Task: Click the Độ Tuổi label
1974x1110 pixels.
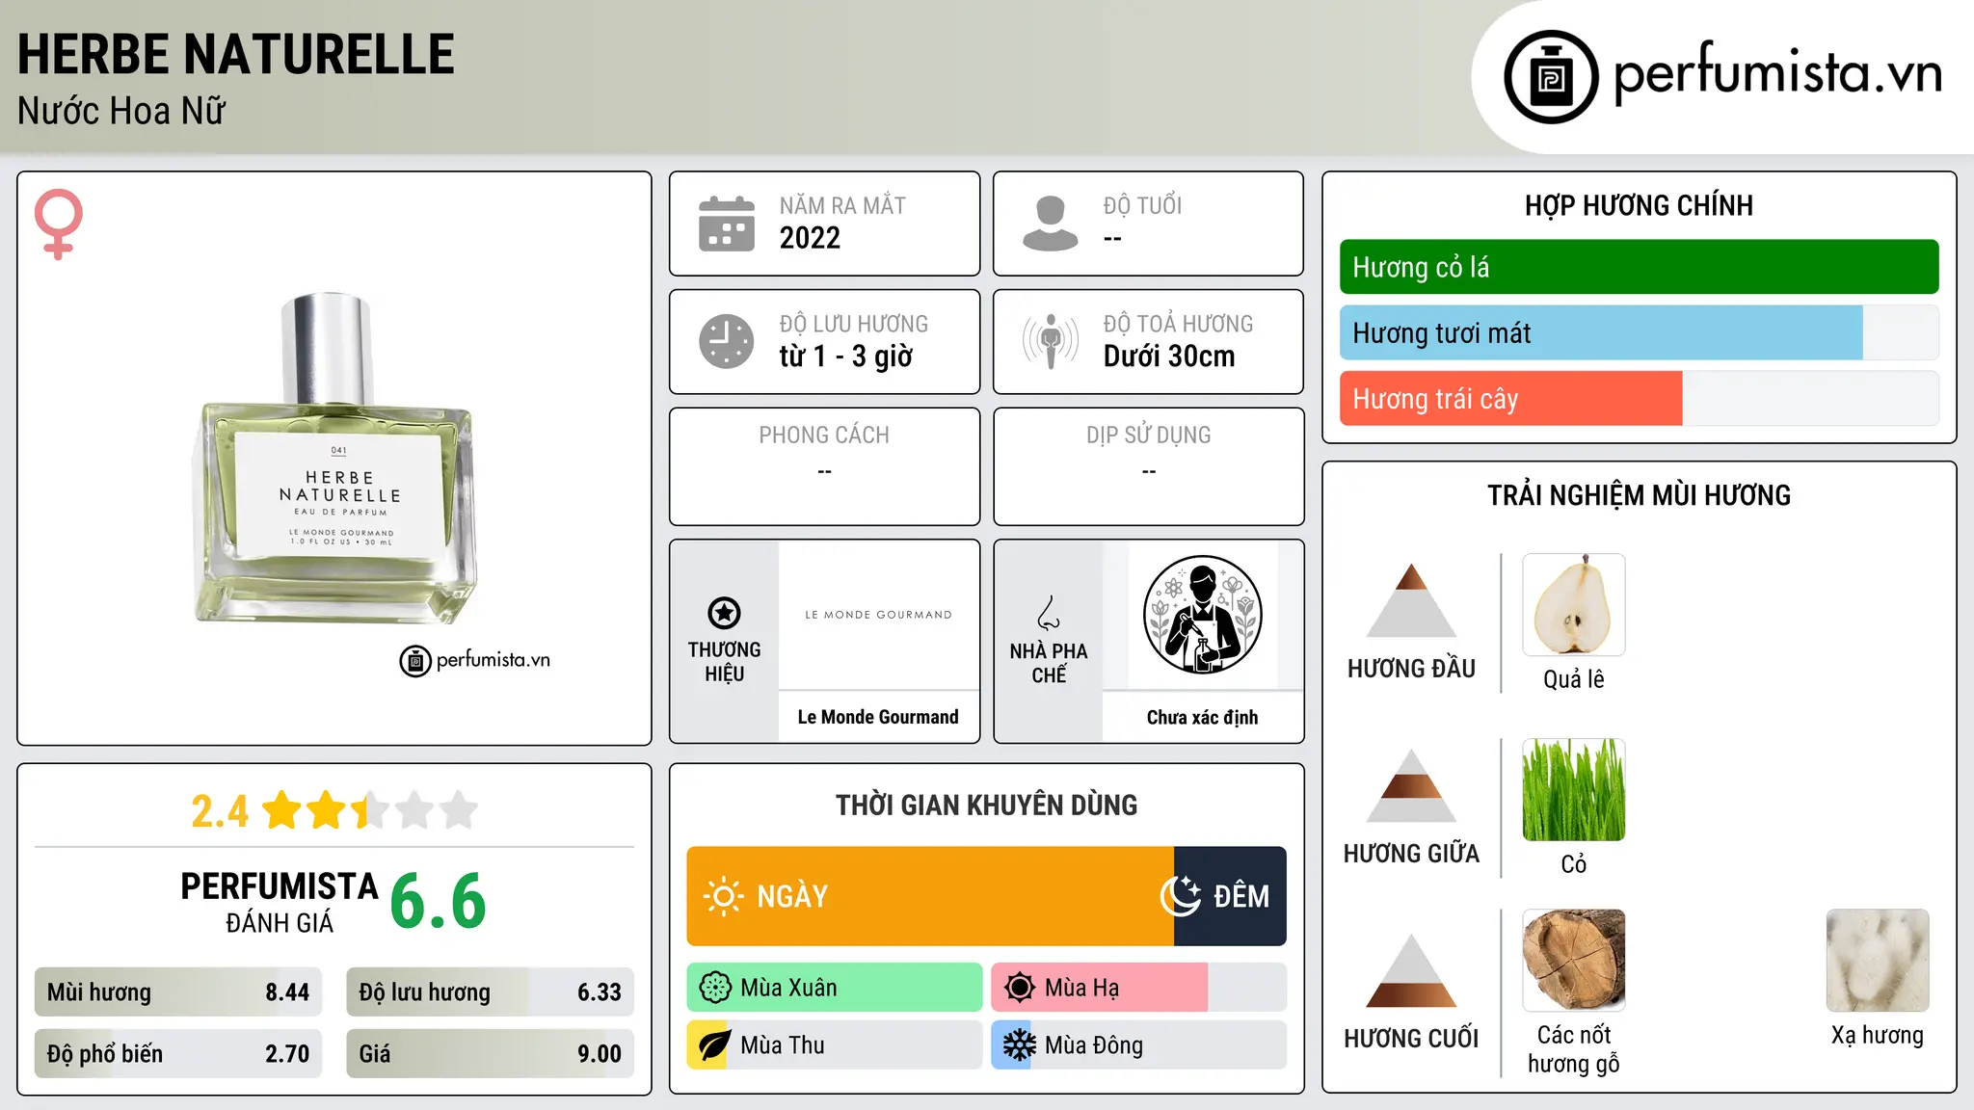Action: [x=1142, y=205]
